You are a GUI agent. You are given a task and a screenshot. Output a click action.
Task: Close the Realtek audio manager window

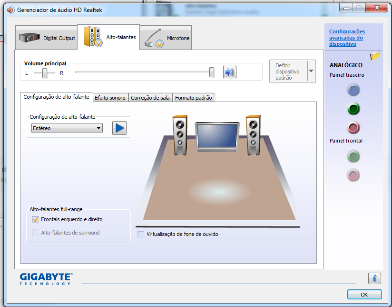377,8
